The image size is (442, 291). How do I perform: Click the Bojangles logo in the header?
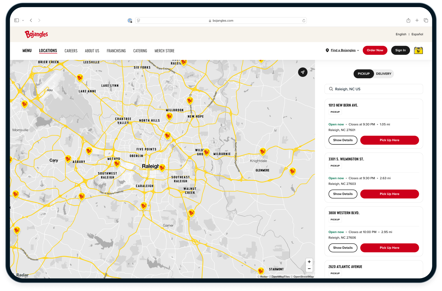pyautogui.click(x=36, y=34)
